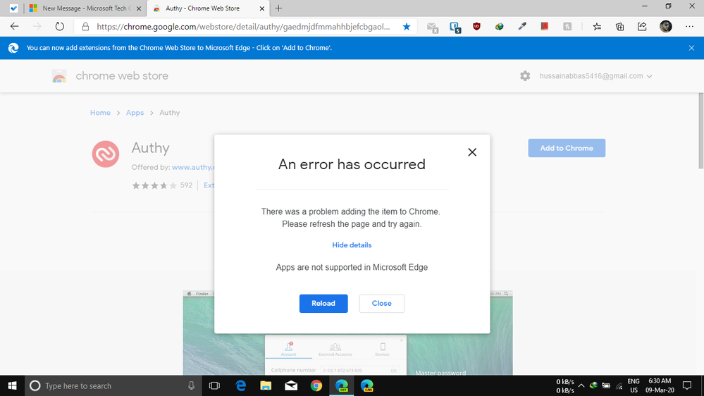Close the error dialog with the X
The width and height of the screenshot is (704, 396).
tap(472, 152)
